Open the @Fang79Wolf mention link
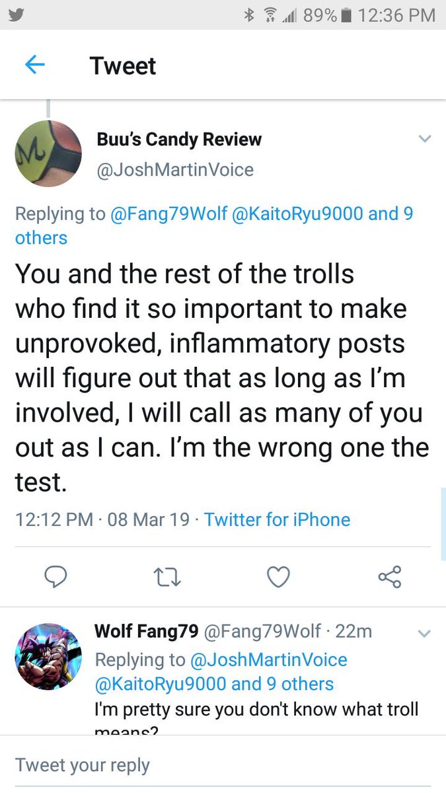 [170, 214]
